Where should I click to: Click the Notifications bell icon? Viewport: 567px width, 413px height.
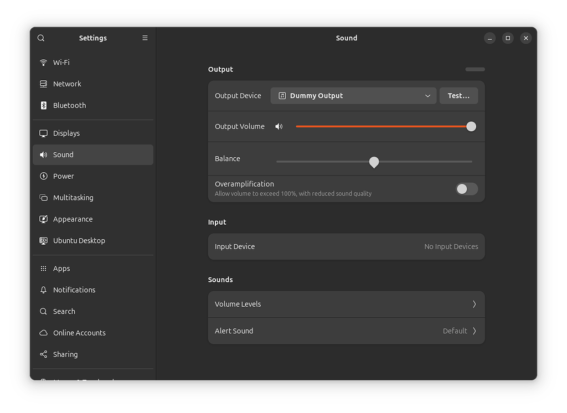pos(44,290)
